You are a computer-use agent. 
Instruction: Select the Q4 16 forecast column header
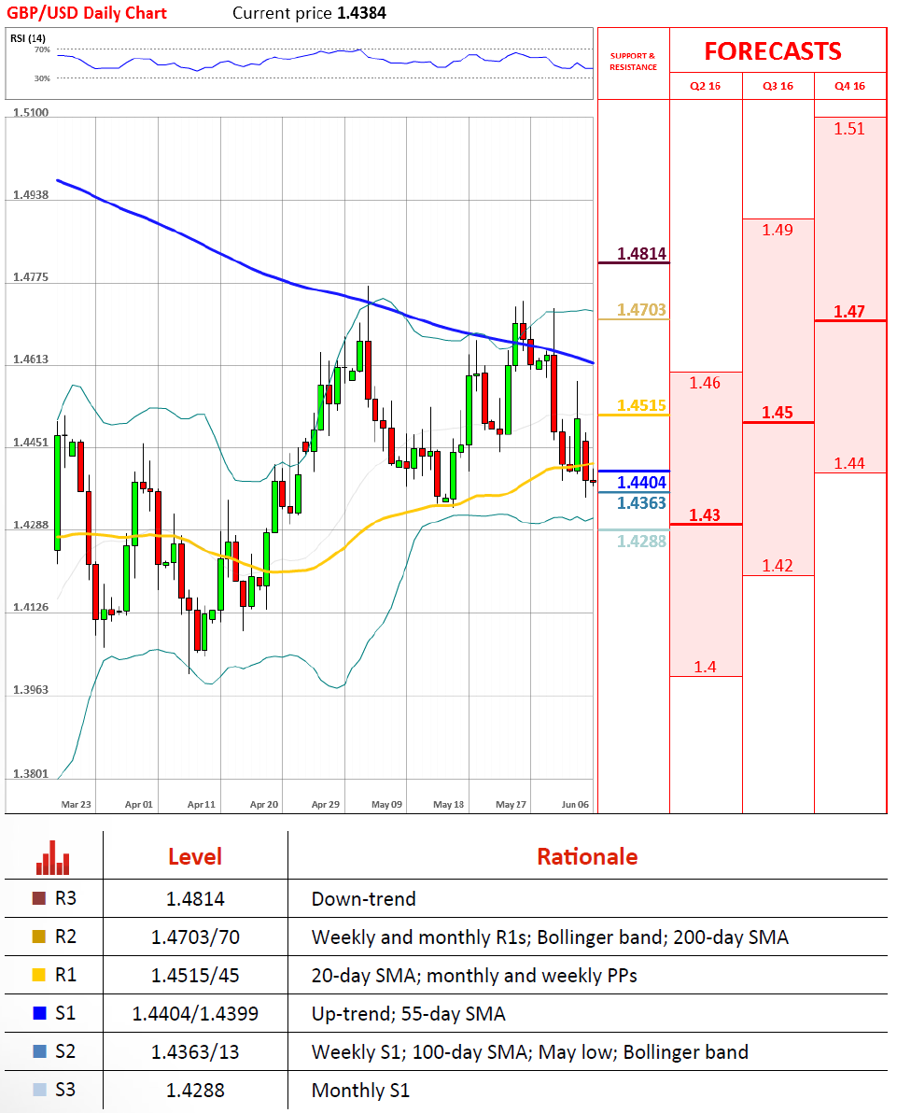(849, 86)
